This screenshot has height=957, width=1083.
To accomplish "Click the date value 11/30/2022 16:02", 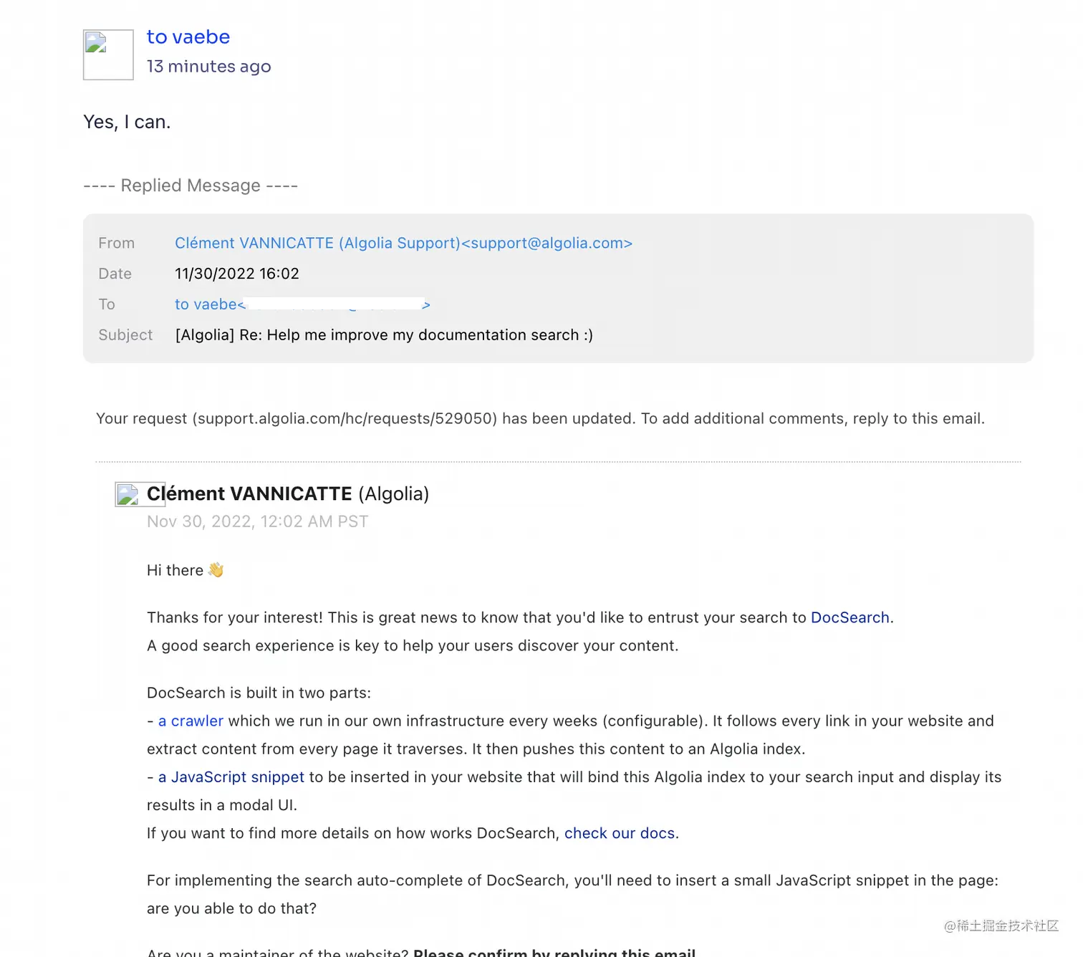I will click(x=237, y=274).
